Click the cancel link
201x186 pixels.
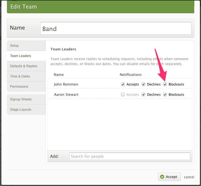click(189, 177)
